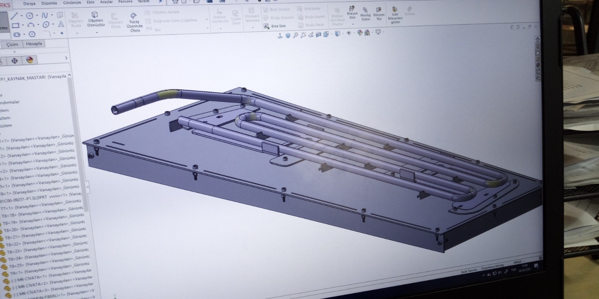The width and height of the screenshot is (599, 299).
Task: Open the Bileşen Ekle dropdown arrow
Action: [352, 24]
